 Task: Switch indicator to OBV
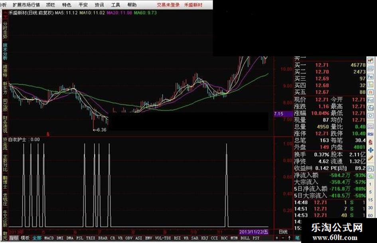point(129,238)
